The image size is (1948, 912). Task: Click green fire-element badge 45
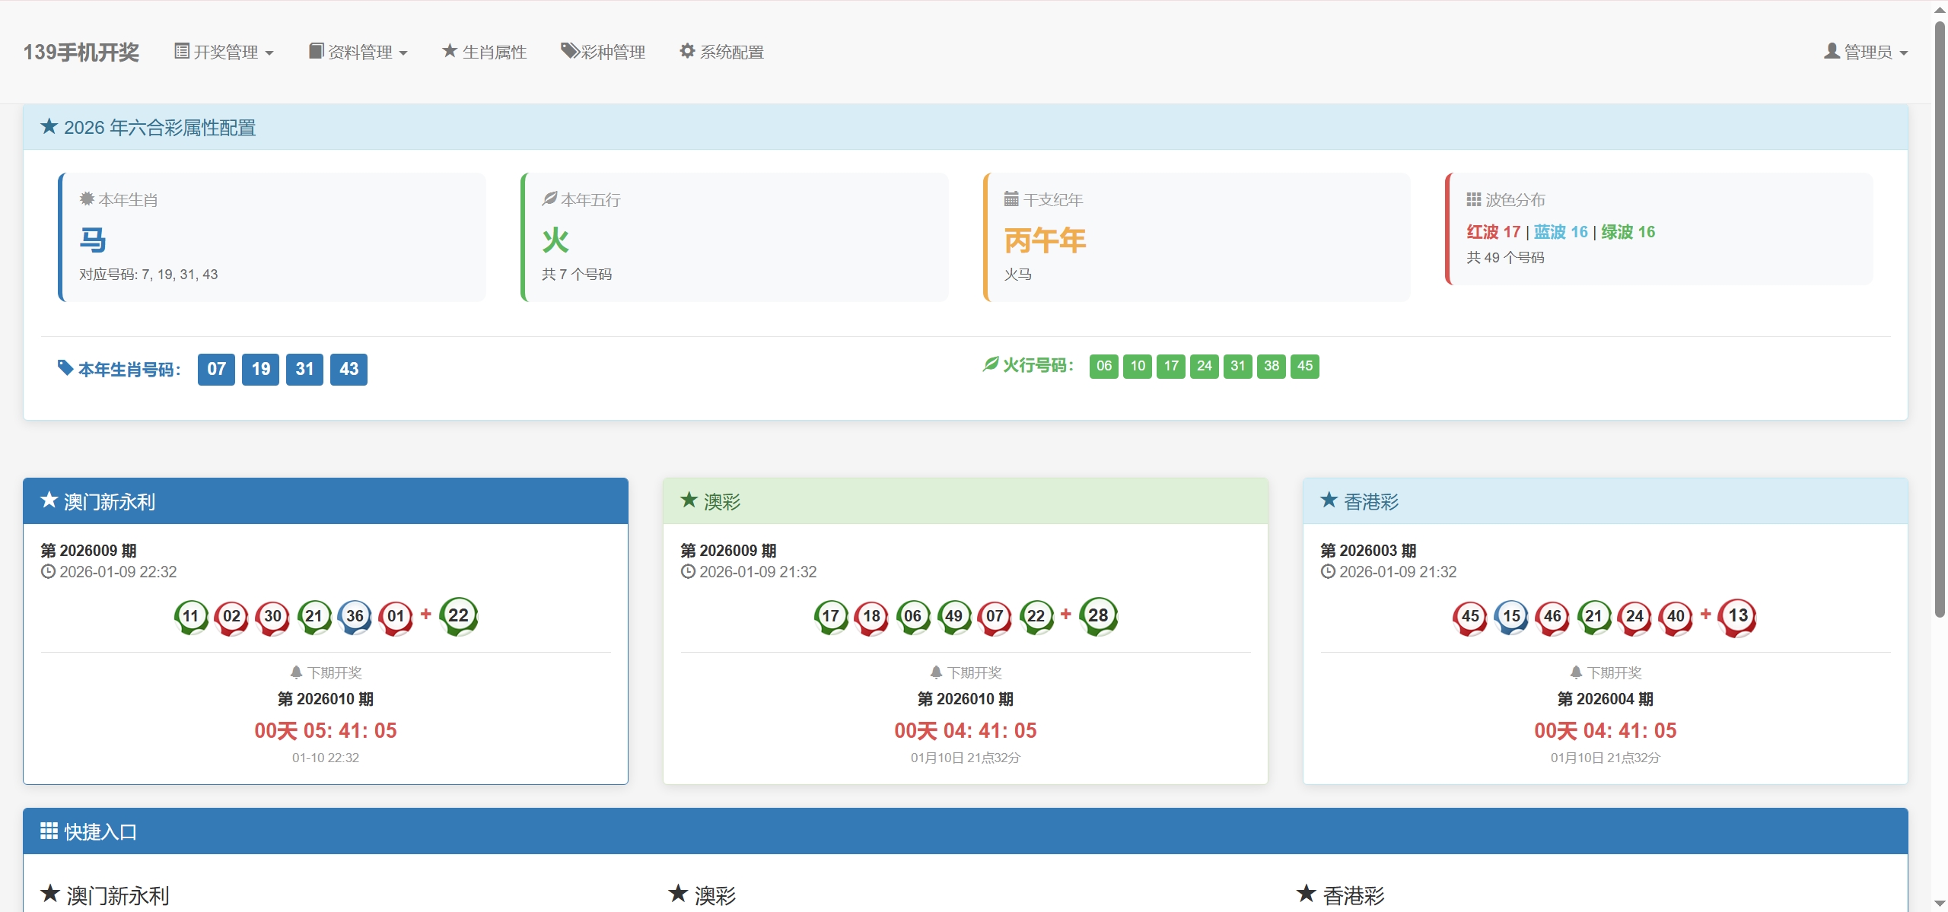(x=1304, y=366)
